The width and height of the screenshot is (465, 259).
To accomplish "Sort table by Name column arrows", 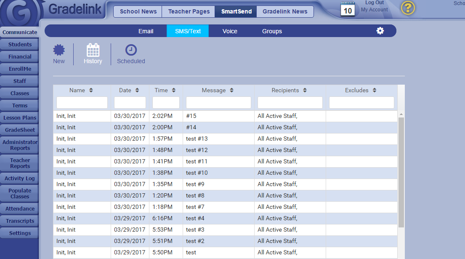I will pos(91,90).
